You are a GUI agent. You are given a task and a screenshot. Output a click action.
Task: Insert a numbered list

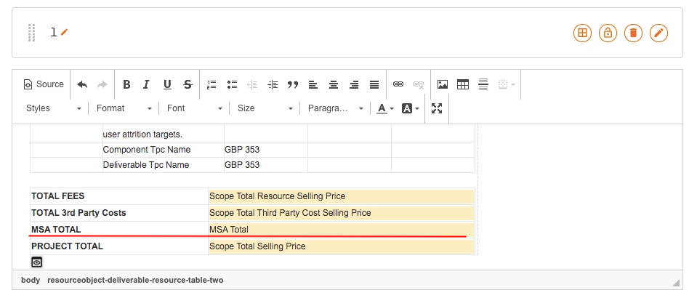click(211, 84)
